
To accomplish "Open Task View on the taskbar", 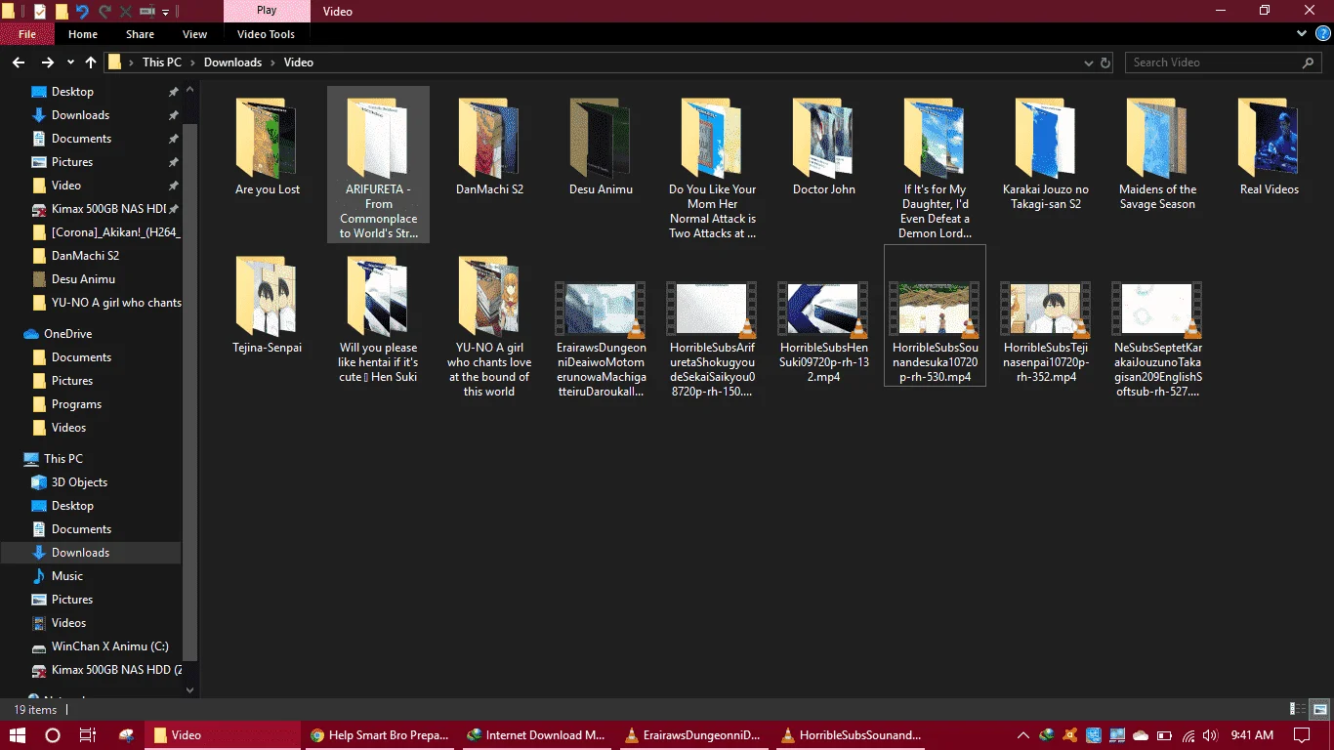I will [88, 735].
